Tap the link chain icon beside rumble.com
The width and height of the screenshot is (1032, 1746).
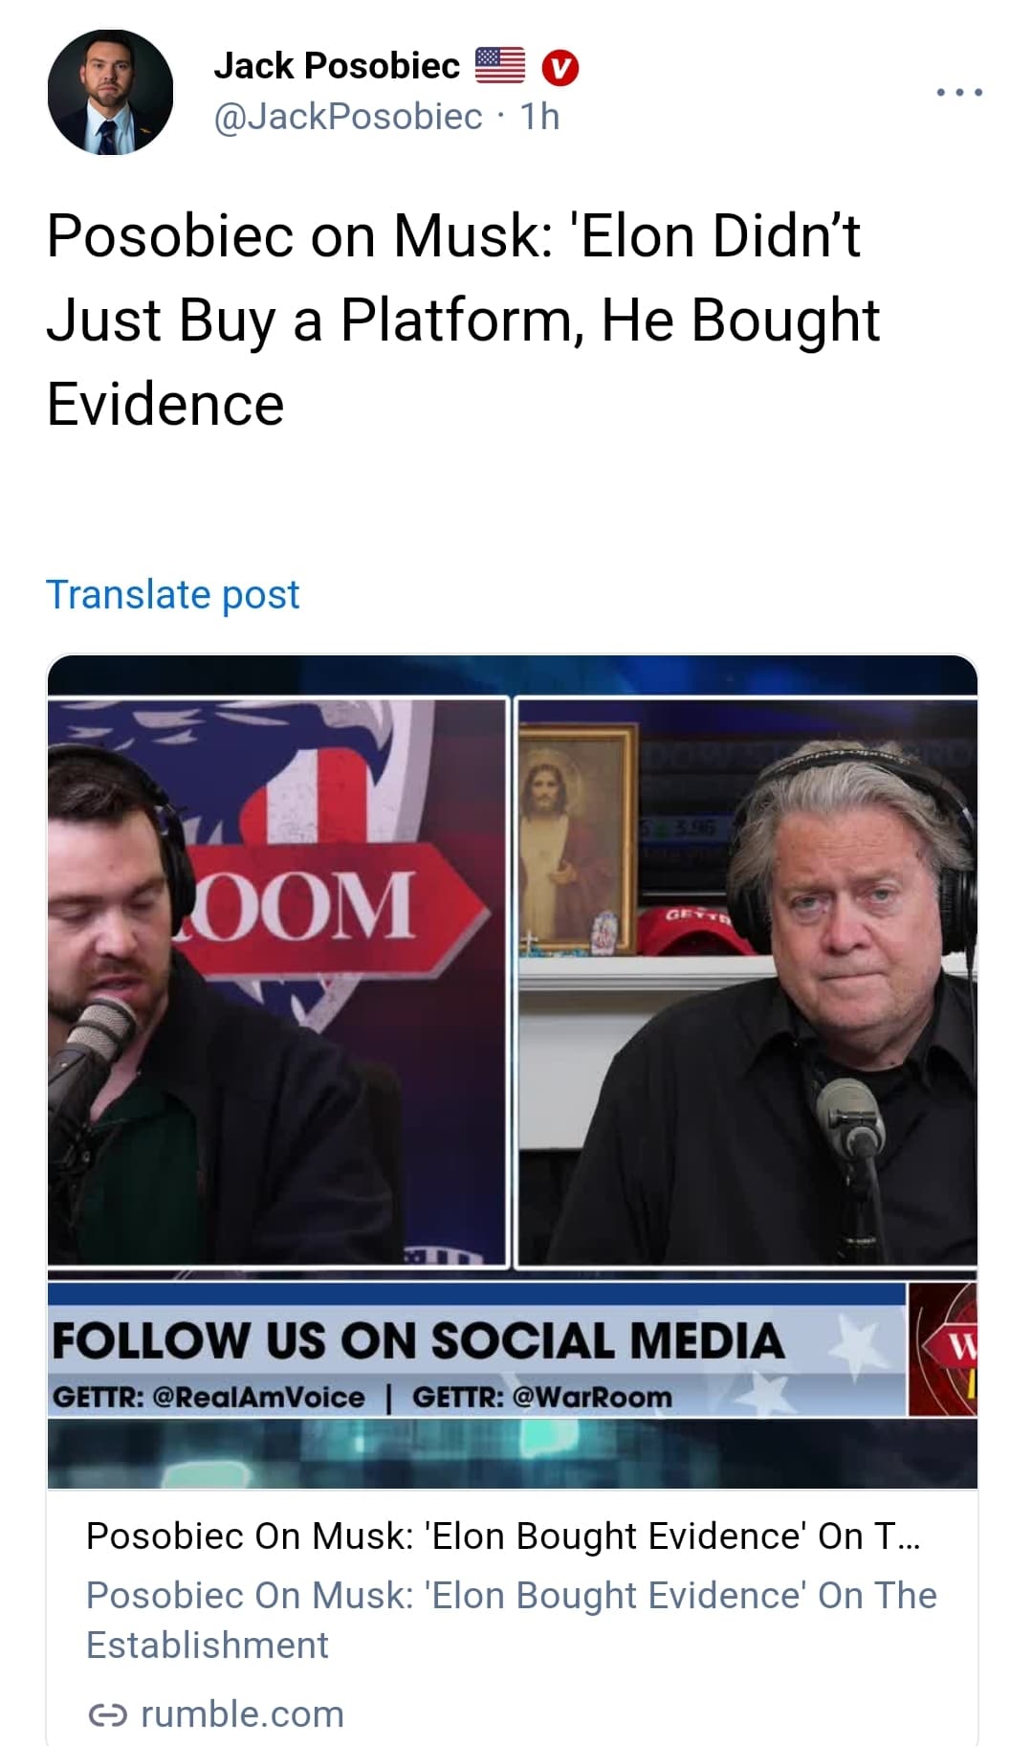coord(106,1714)
